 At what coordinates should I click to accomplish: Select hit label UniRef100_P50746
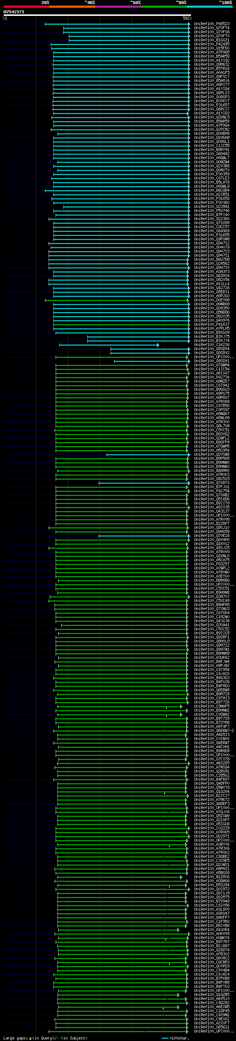(212, 211)
